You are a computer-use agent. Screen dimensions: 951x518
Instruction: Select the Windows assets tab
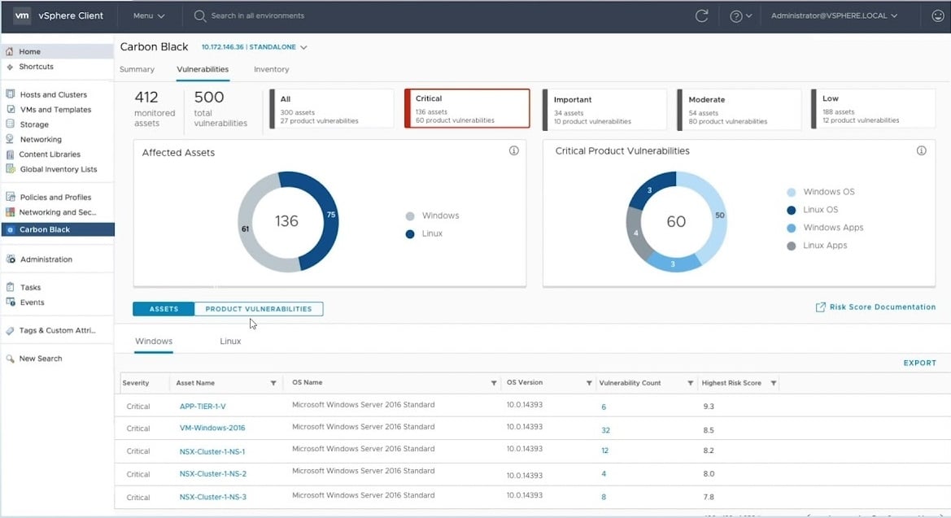pos(154,341)
